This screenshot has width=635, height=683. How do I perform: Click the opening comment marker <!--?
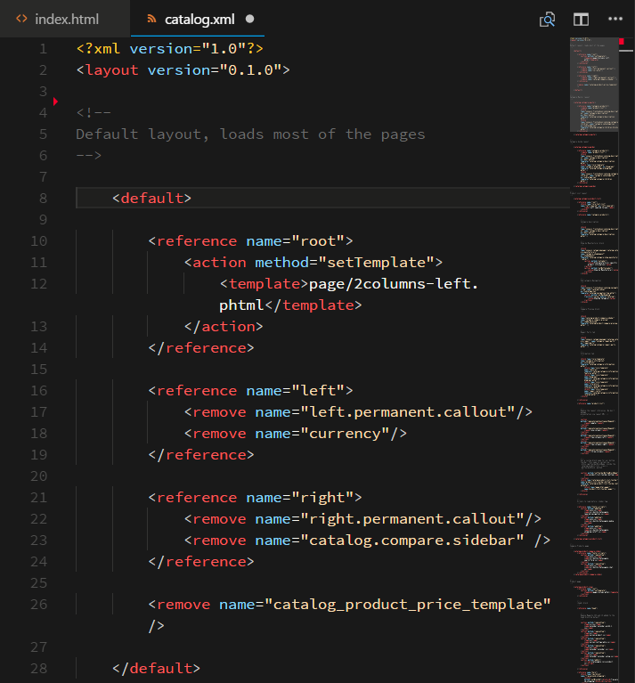coord(94,113)
